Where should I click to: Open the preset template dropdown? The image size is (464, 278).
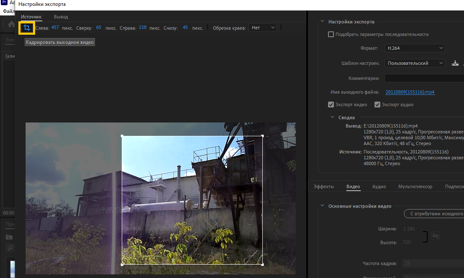(415, 63)
